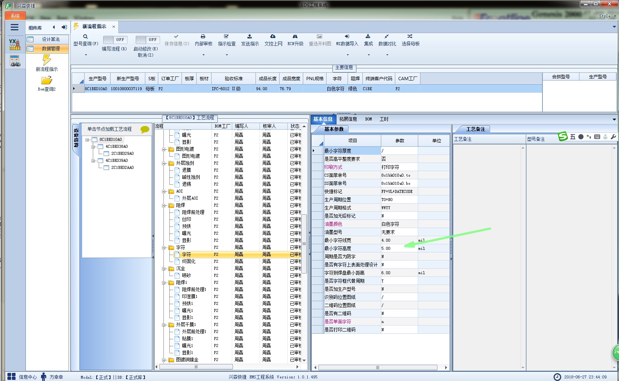Click the 集成 download icon
Viewport: 619px width, 381px height.
click(x=368, y=37)
